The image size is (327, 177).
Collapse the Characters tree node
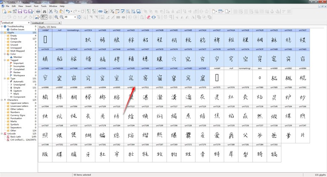[x=2, y=100]
